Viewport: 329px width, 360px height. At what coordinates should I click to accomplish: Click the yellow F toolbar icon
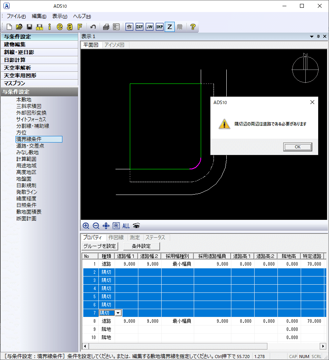(80, 27)
